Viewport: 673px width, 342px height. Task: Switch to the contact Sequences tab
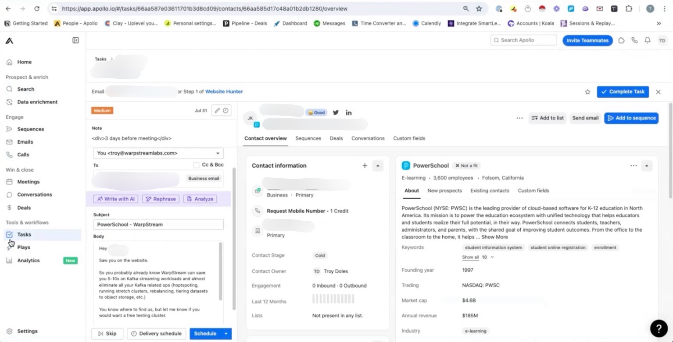[x=308, y=138]
